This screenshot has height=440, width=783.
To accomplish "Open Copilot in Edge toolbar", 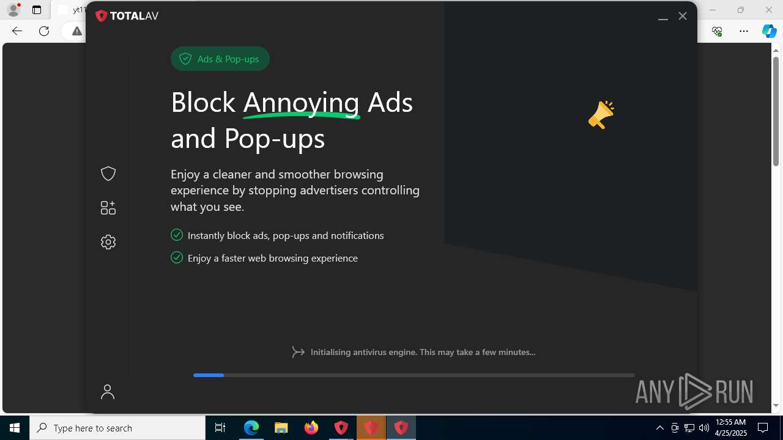I will click(770, 31).
